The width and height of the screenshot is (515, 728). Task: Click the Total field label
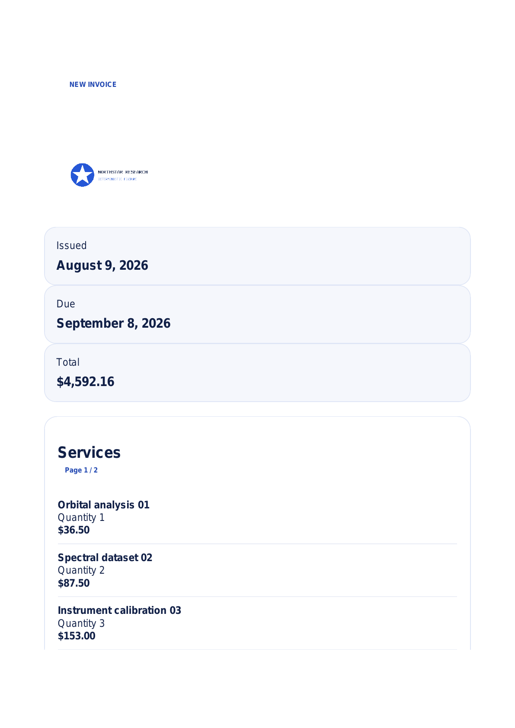[68, 362]
